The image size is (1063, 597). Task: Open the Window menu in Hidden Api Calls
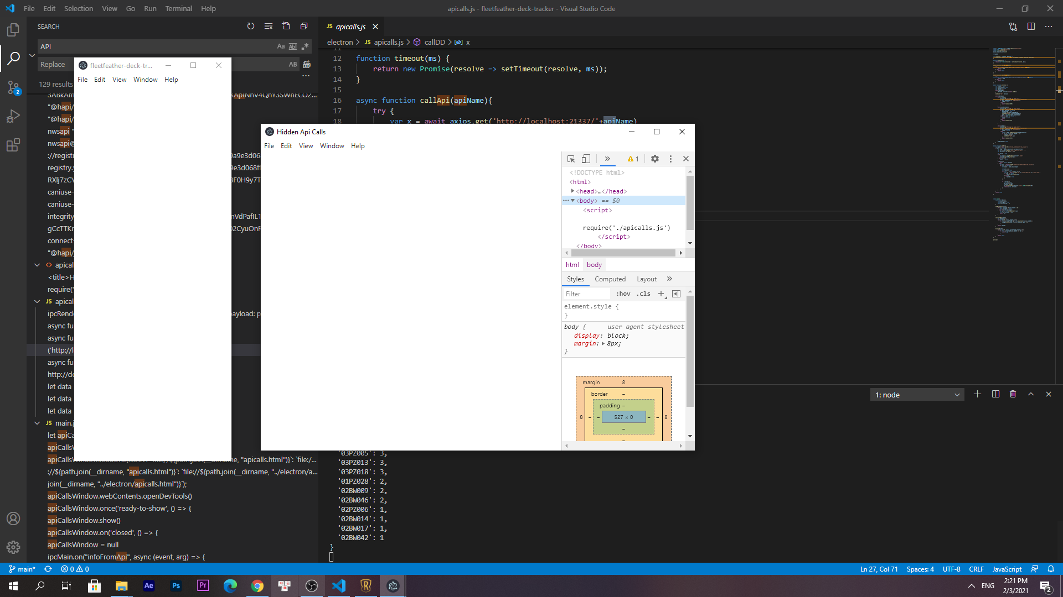[x=332, y=145]
